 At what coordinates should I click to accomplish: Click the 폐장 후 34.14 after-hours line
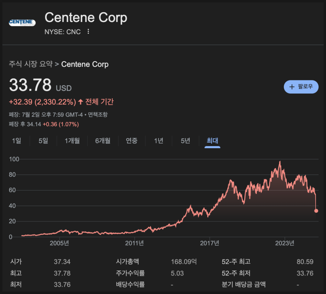click(x=44, y=124)
